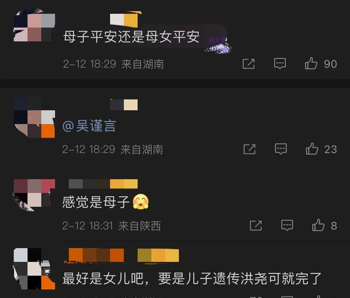
Task: Open avatar of the 最好是女儿吧 commenter
Action: (x=34, y=269)
